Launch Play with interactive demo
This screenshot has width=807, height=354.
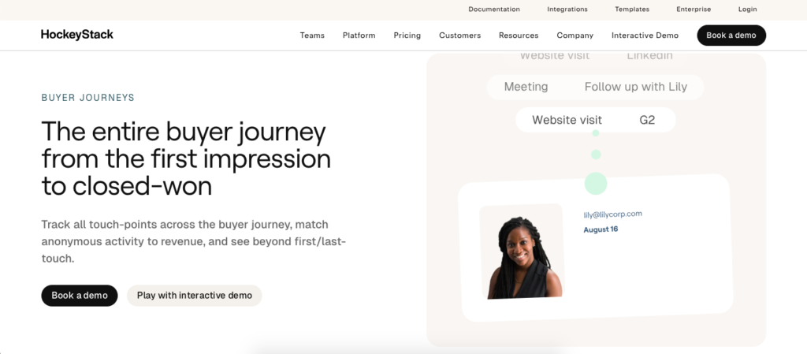(195, 296)
